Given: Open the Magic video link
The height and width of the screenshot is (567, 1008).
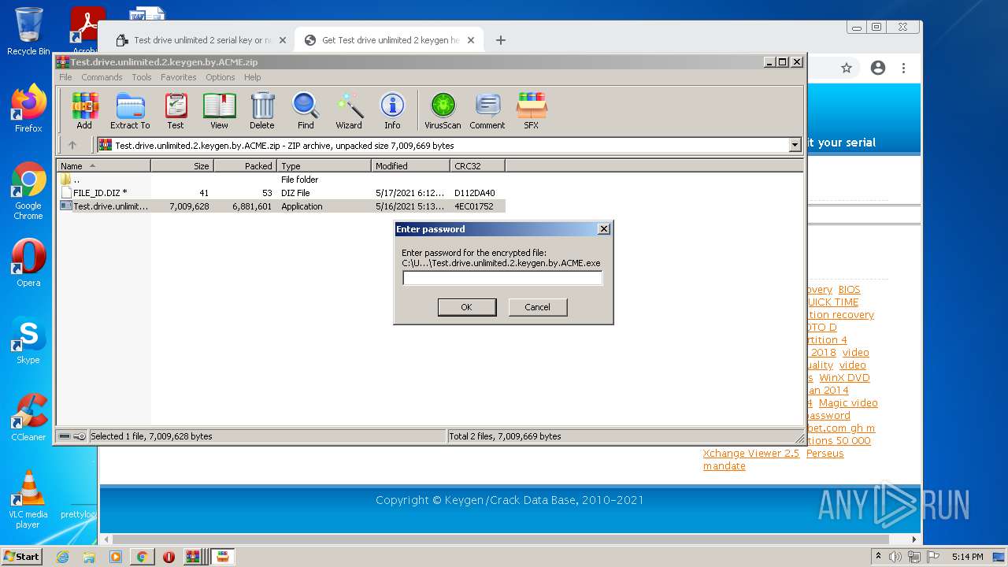Looking at the screenshot, I should [848, 403].
